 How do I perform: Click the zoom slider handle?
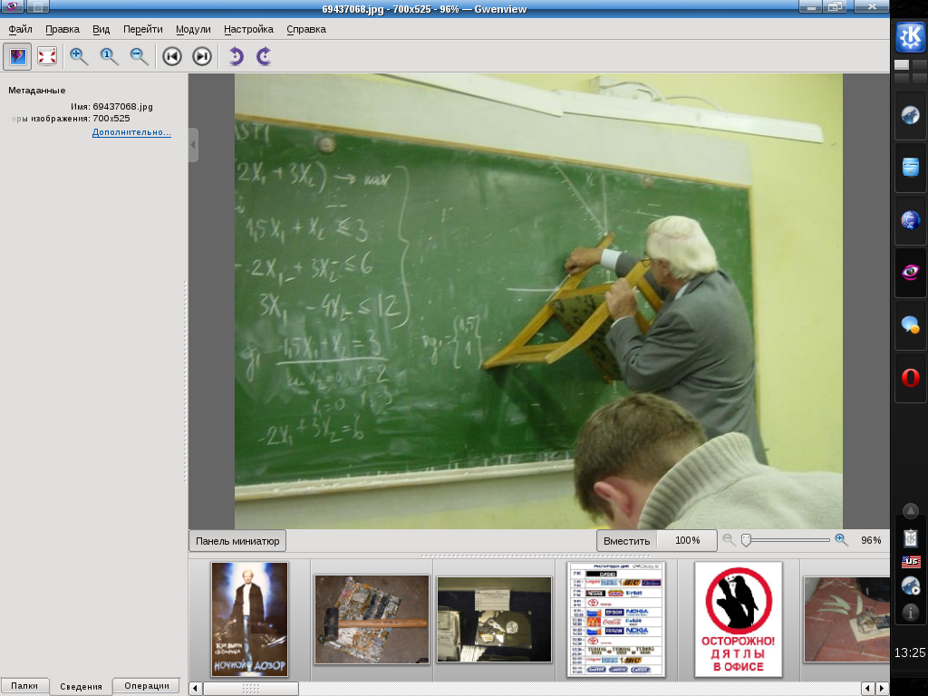(x=747, y=540)
